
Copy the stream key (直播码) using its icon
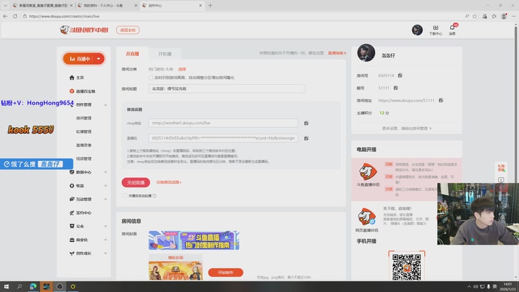click(306, 138)
